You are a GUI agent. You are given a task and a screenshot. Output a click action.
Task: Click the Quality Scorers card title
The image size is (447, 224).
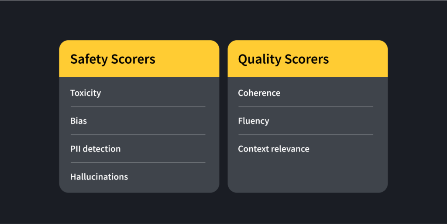point(283,59)
